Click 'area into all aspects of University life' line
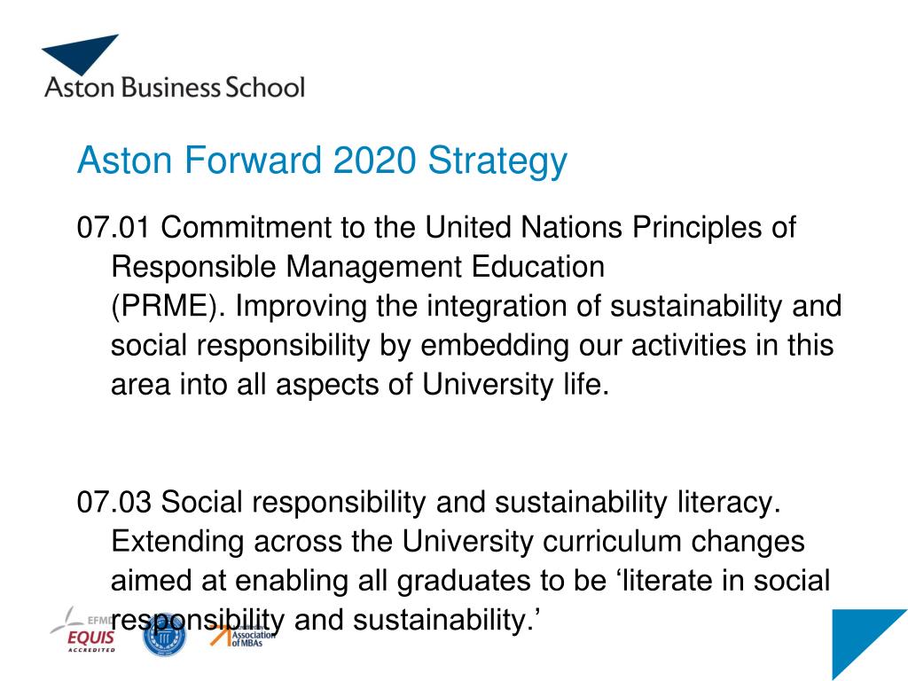908x681 pixels. [360, 385]
